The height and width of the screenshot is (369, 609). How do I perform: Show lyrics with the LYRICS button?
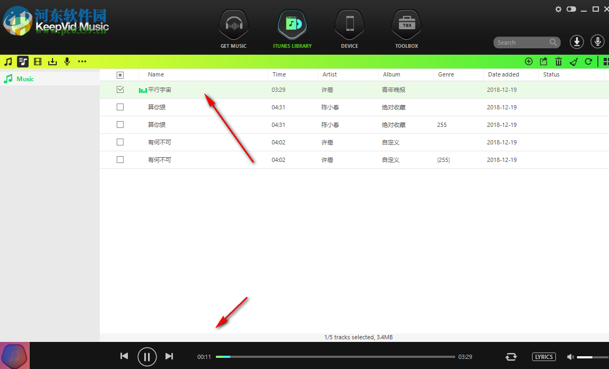point(544,356)
